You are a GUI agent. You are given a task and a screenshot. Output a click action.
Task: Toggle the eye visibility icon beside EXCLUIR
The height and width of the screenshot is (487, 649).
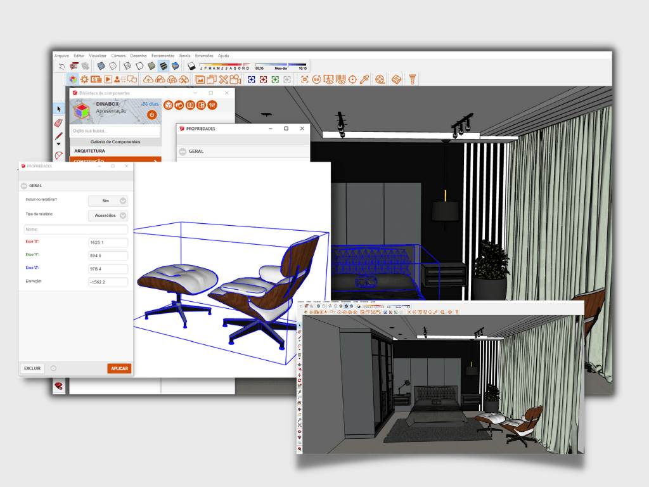pyautogui.click(x=53, y=368)
